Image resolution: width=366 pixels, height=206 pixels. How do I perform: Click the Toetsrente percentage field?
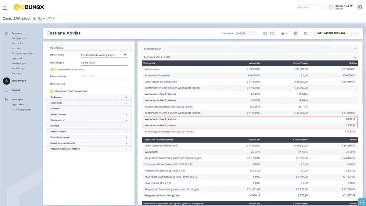[x=246, y=33]
